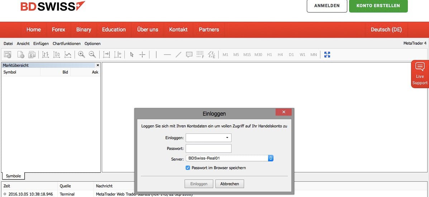
Task: Open the Chartfunktionen menu
Action: [x=67, y=44]
